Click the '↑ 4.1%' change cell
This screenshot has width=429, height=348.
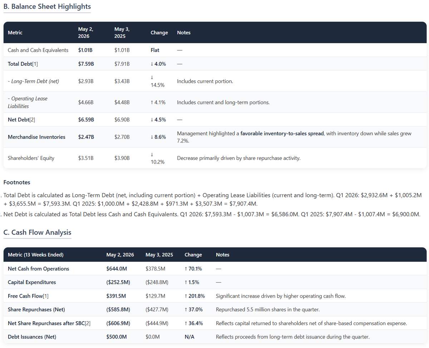[x=158, y=102]
